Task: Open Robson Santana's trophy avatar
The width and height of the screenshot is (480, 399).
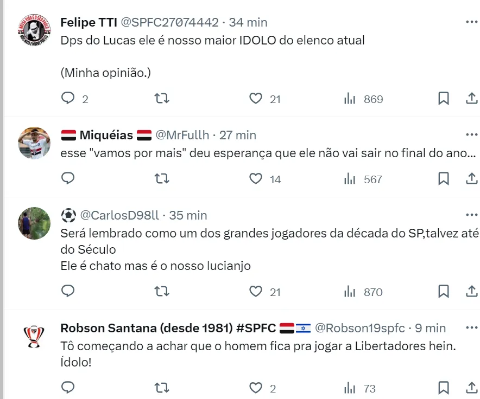Action: tap(34, 337)
